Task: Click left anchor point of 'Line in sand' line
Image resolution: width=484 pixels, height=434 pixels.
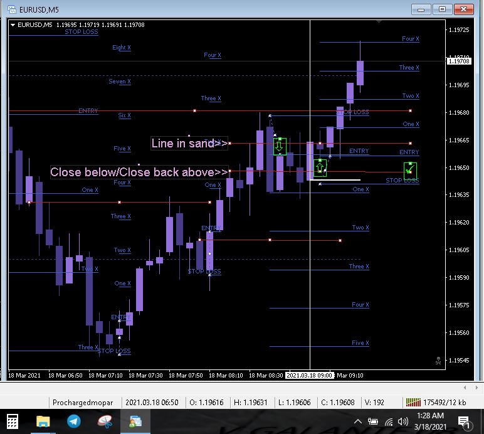Action: 229,143
